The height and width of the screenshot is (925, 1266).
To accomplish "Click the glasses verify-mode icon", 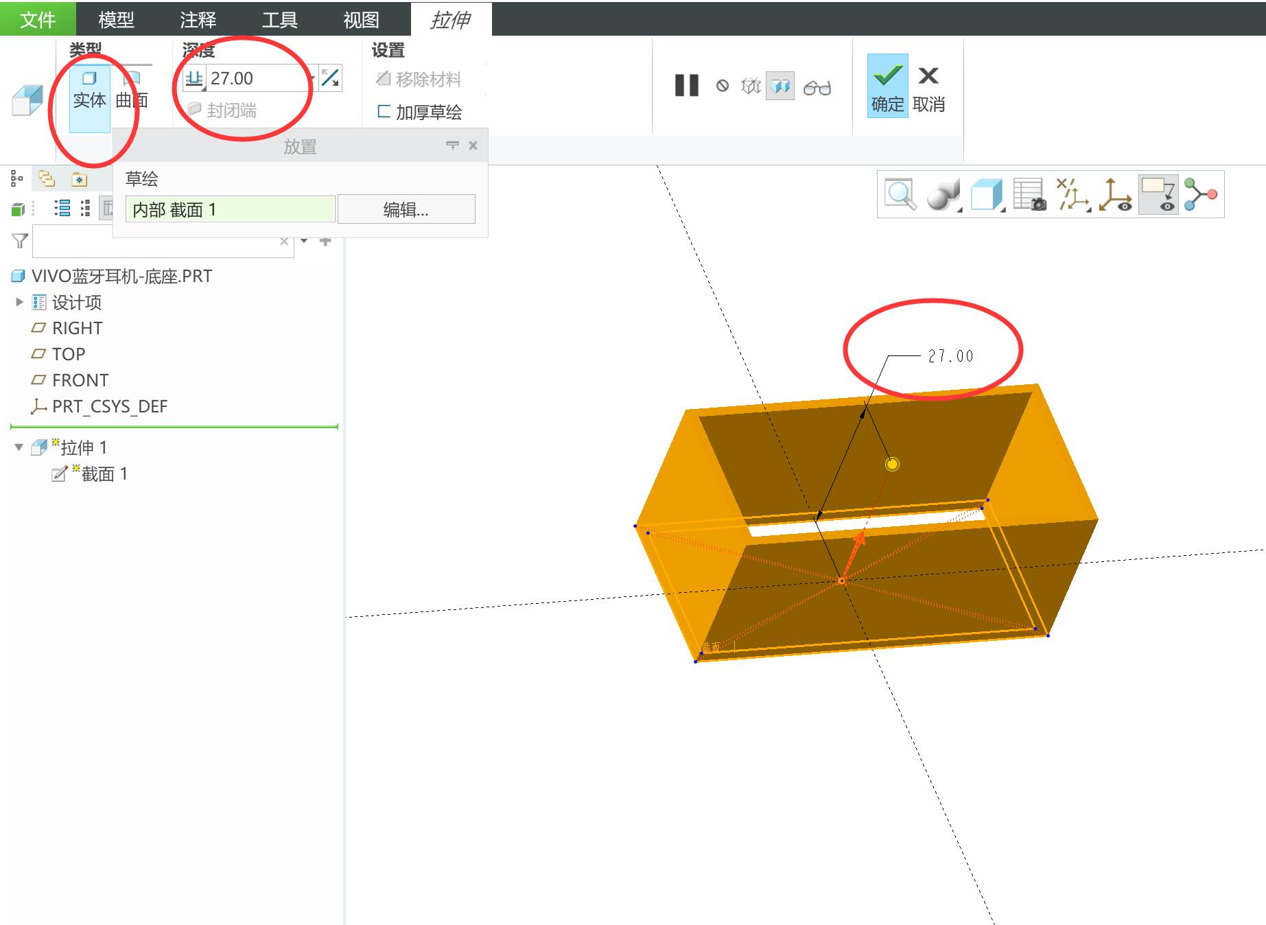I will click(x=817, y=88).
